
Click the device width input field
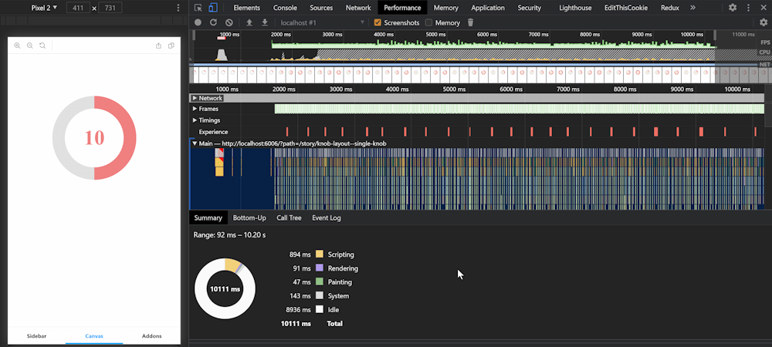click(x=77, y=8)
